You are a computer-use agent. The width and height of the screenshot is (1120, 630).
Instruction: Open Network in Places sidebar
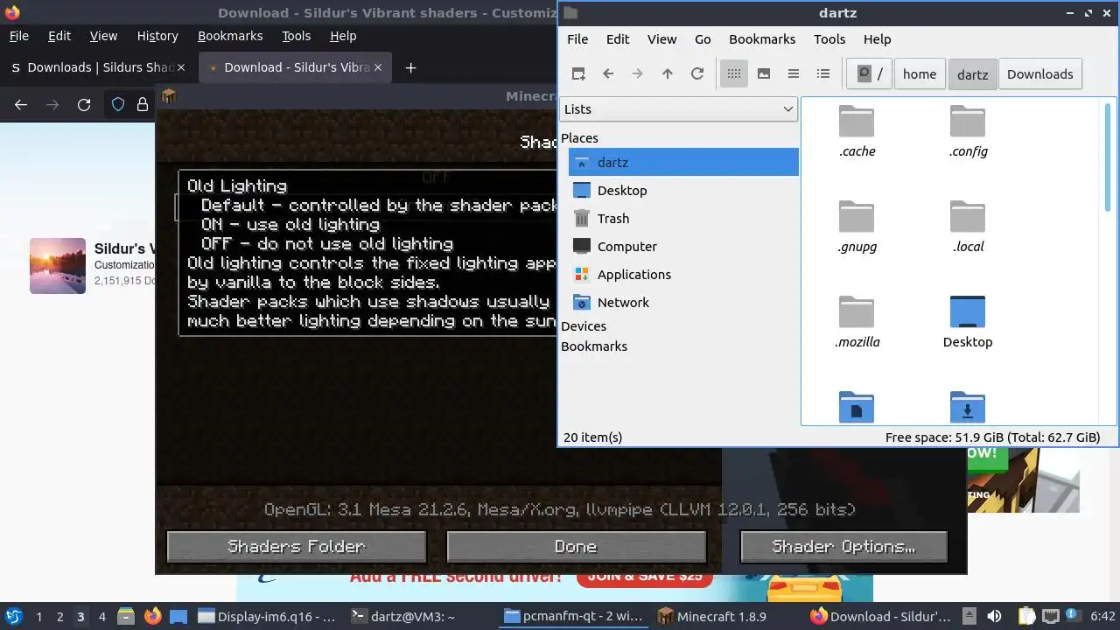point(683,303)
